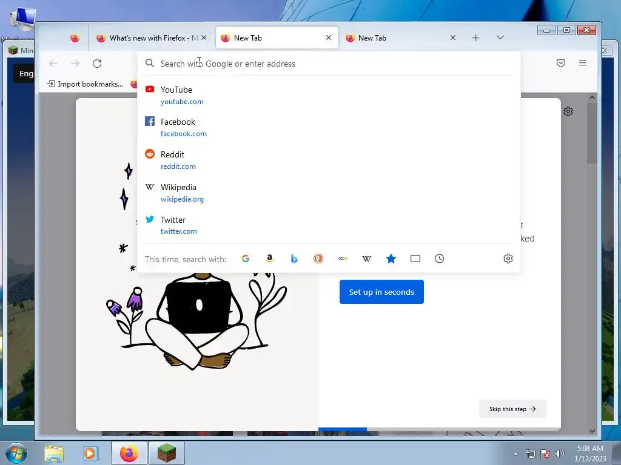The width and height of the screenshot is (621, 465).
Task: Close the active New Tab
Action: (x=329, y=38)
